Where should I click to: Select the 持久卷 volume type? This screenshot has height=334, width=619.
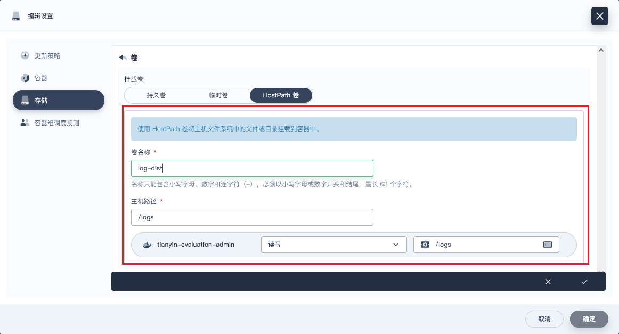point(156,95)
